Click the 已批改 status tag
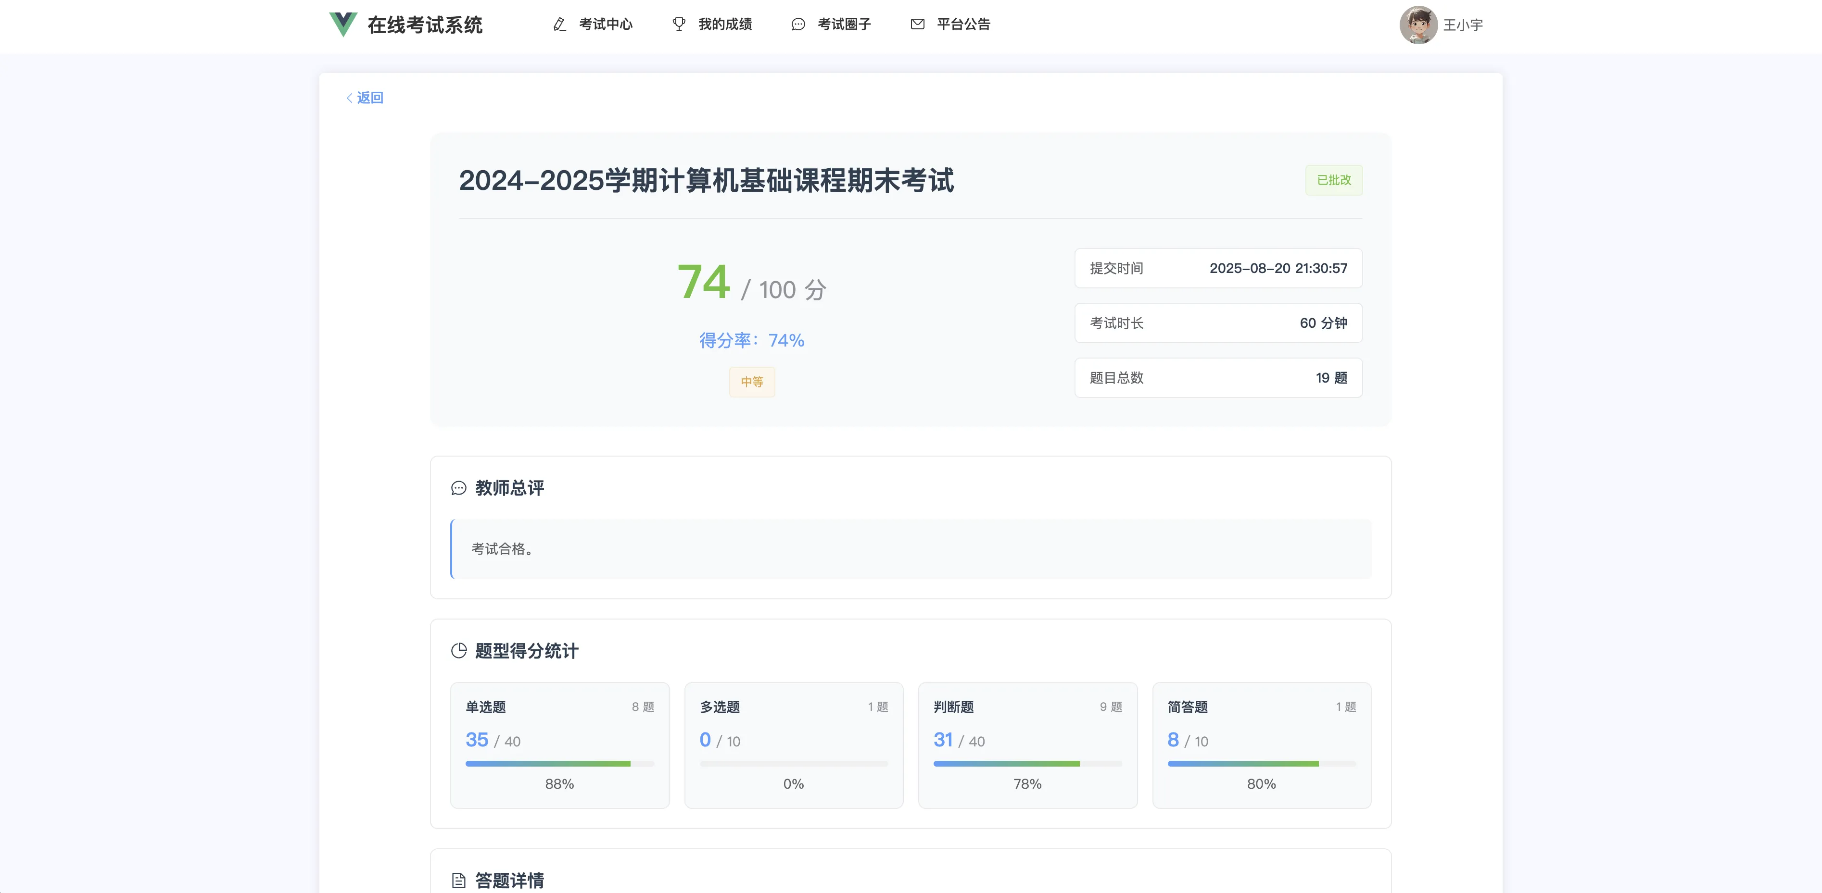The height and width of the screenshot is (893, 1822). [1333, 180]
